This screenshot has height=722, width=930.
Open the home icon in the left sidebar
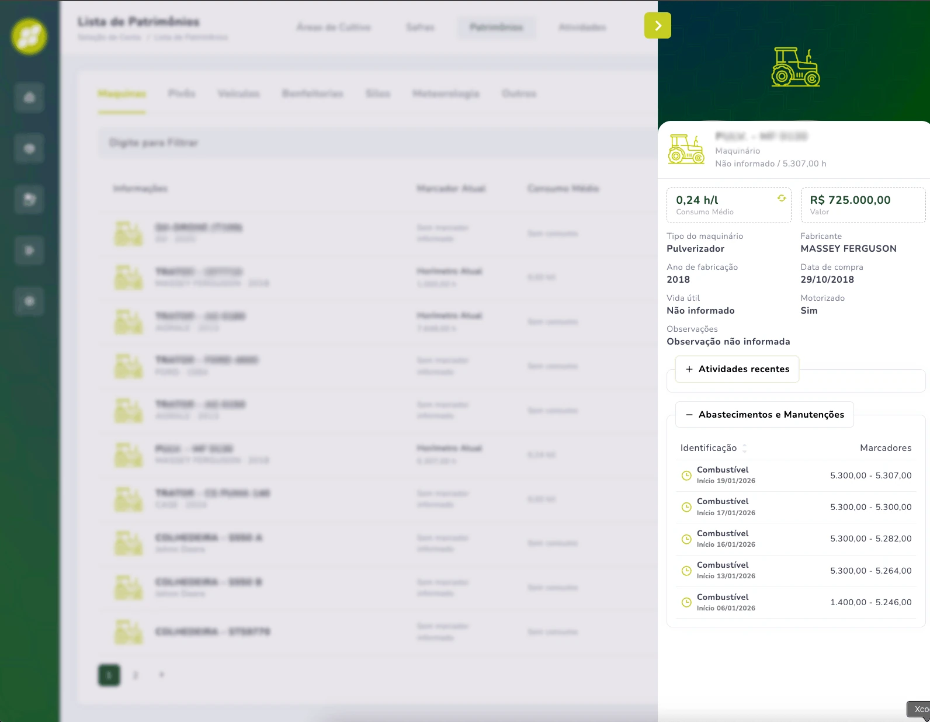tap(29, 98)
